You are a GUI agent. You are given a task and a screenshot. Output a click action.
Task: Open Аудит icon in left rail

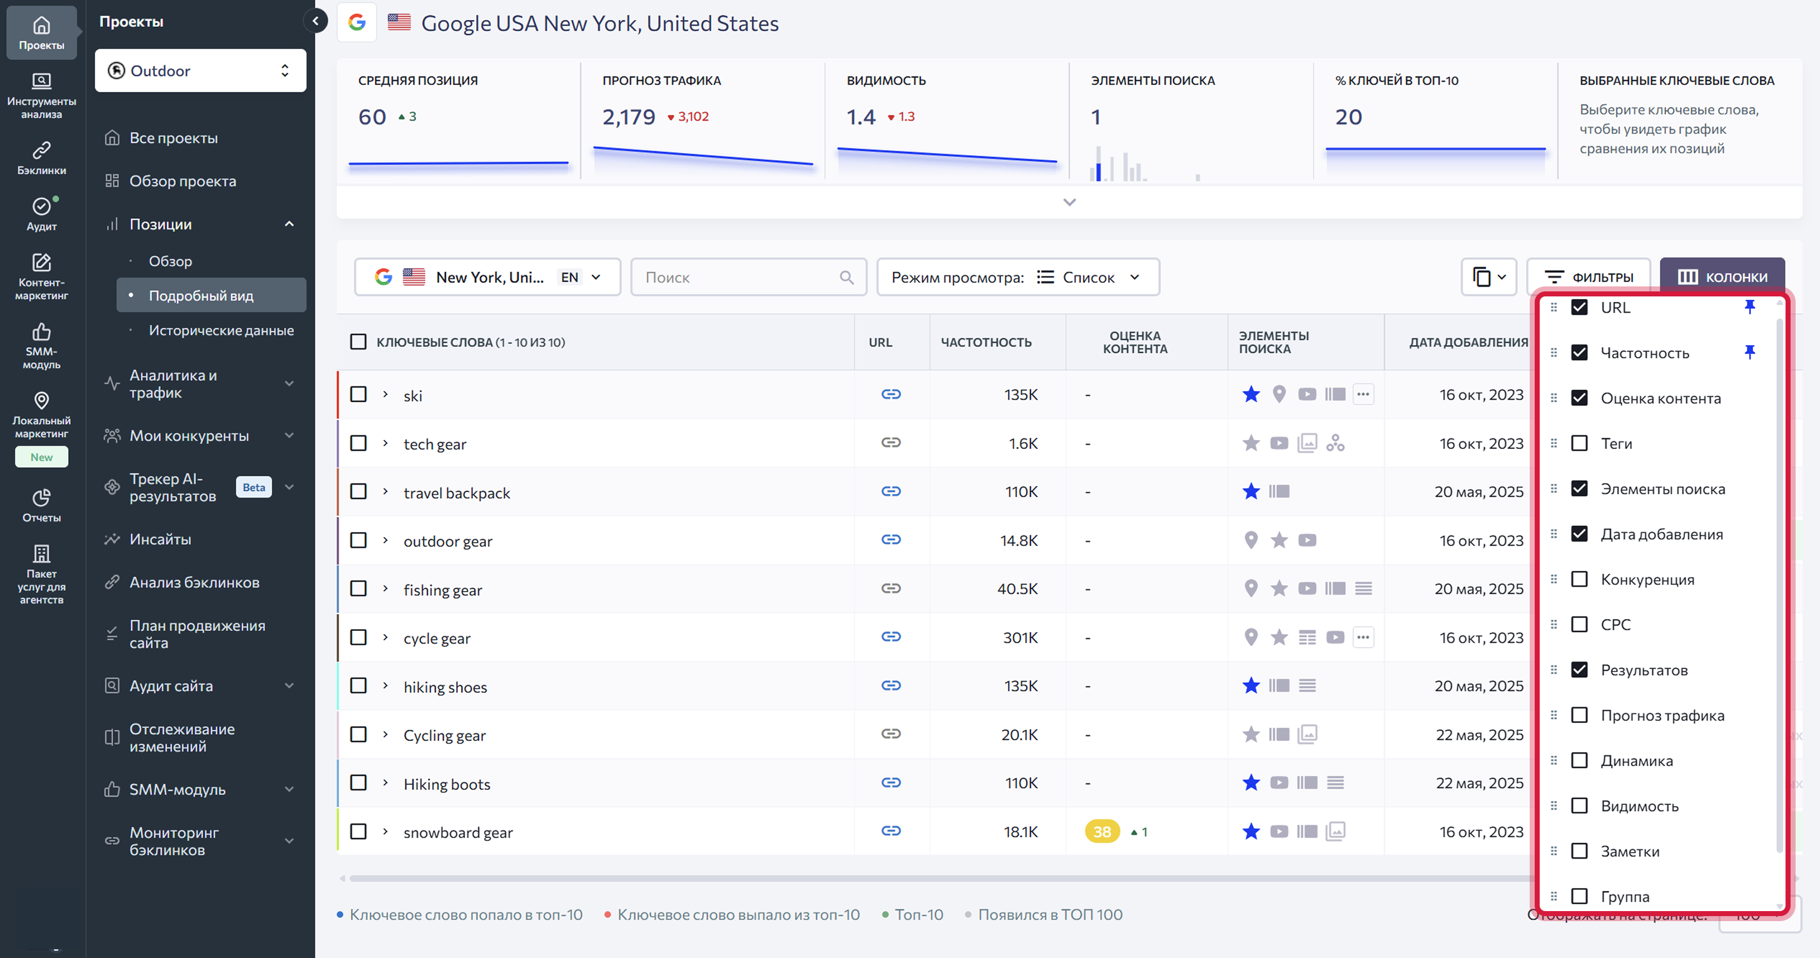[41, 214]
